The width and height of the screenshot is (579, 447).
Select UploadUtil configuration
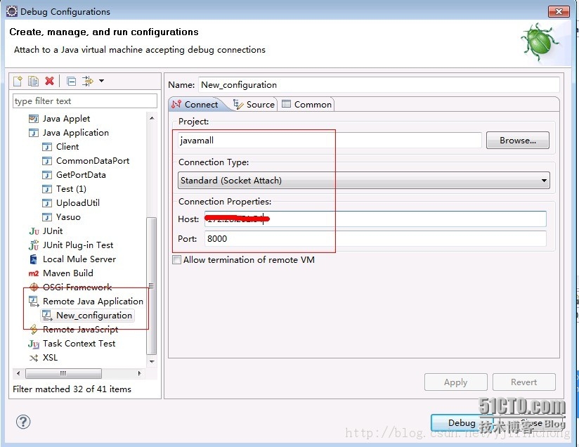click(x=78, y=203)
